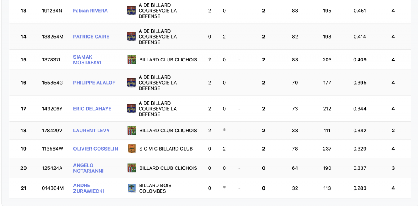Click club logo in ERIC DELAHAYE's row
Screen dimensions: 418x206
(131, 109)
